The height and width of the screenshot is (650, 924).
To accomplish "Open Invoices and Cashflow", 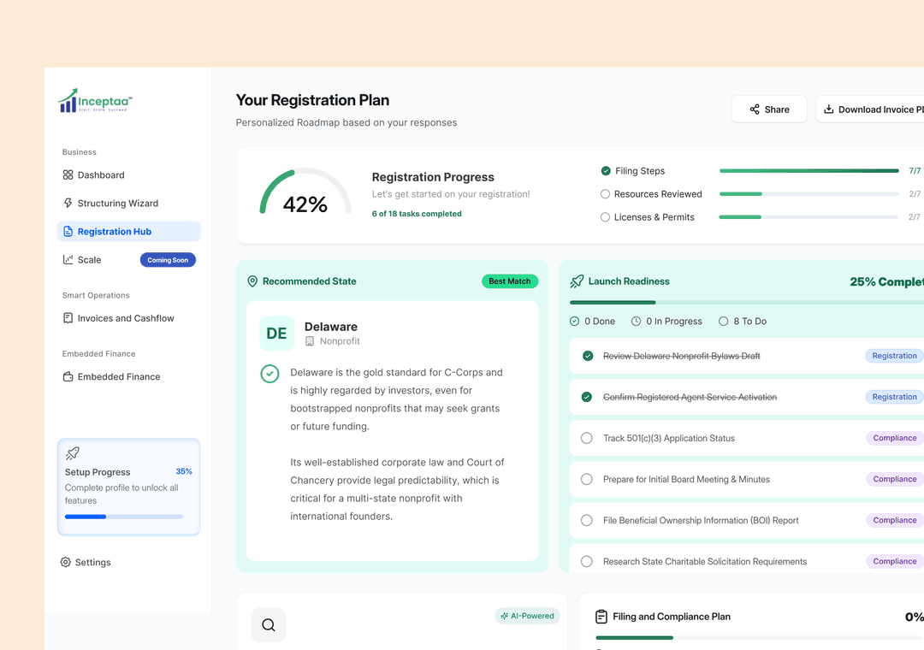I will point(128,318).
